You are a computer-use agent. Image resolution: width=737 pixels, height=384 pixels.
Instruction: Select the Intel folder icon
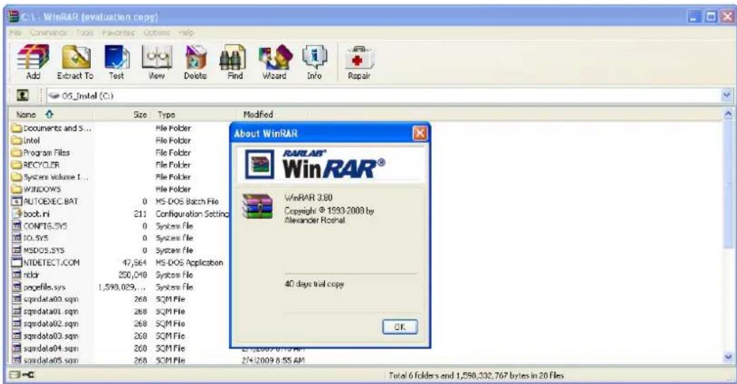pyautogui.click(x=17, y=140)
